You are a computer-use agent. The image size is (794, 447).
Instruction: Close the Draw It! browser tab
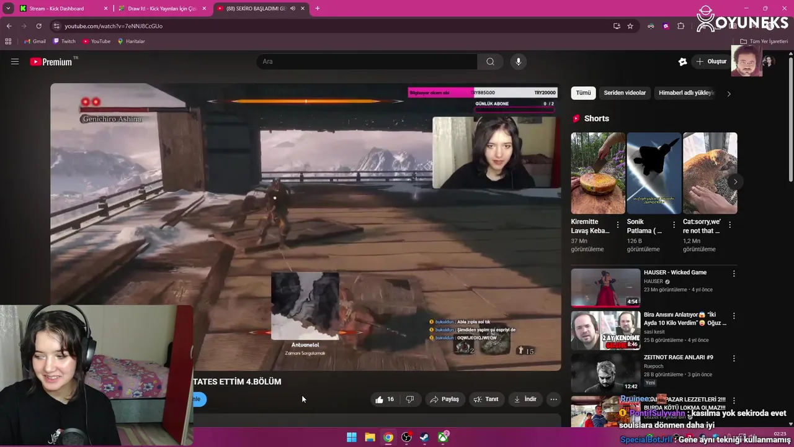coord(204,9)
